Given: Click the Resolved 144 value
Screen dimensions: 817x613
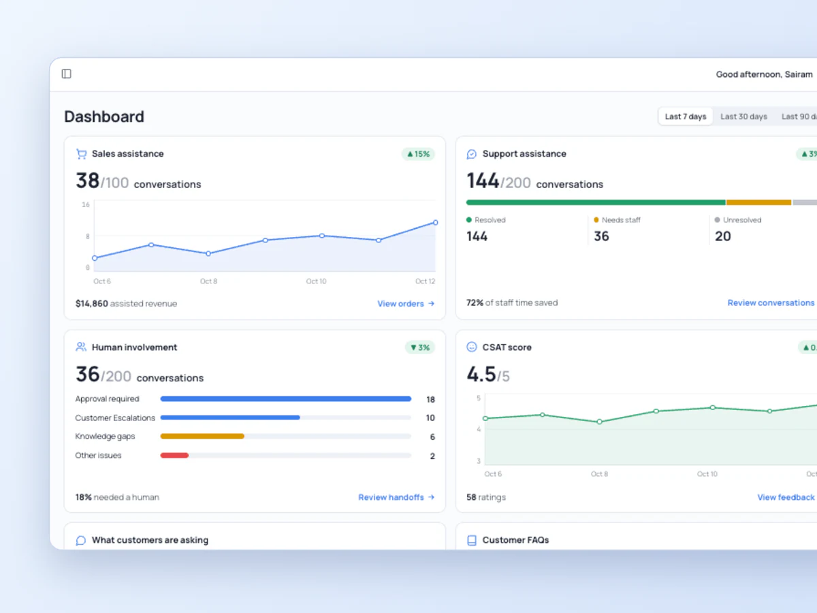Looking at the screenshot, I should [477, 236].
